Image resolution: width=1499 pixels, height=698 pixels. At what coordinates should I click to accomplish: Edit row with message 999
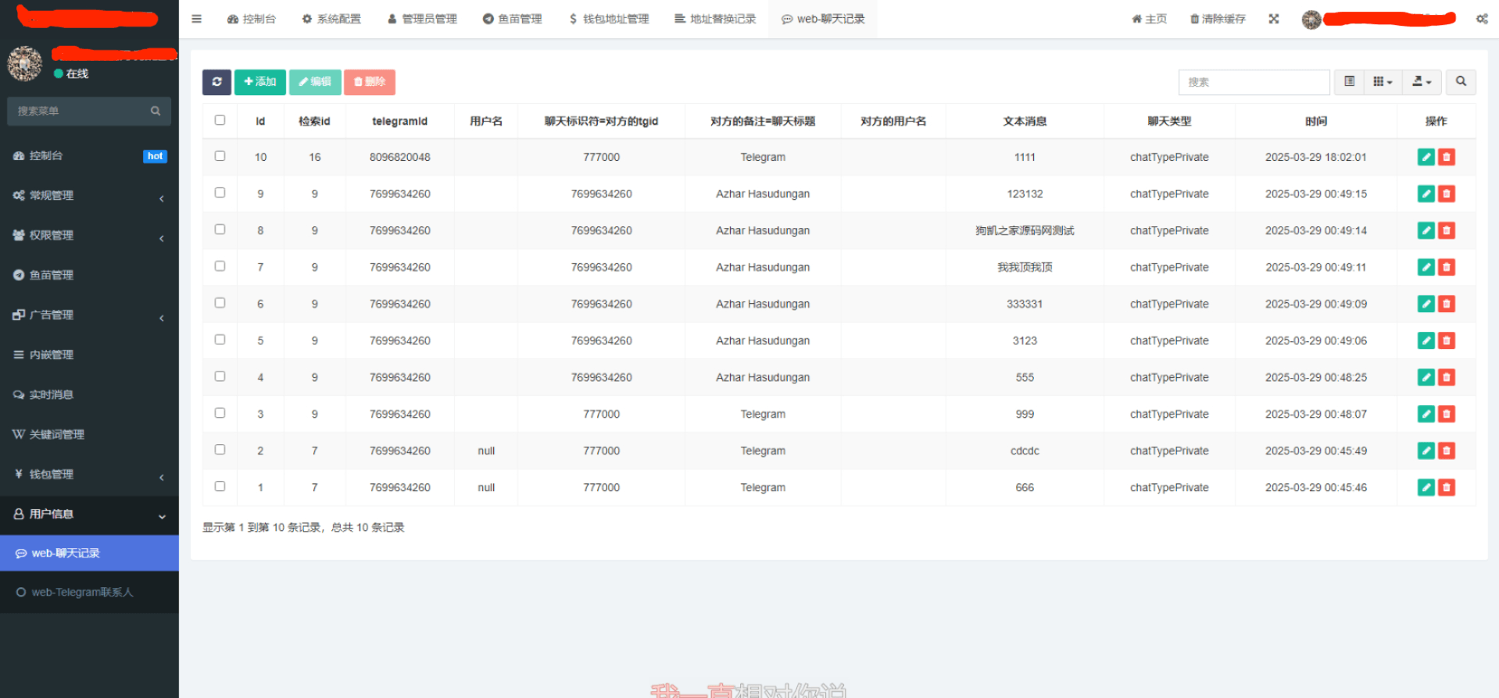(1426, 414)
